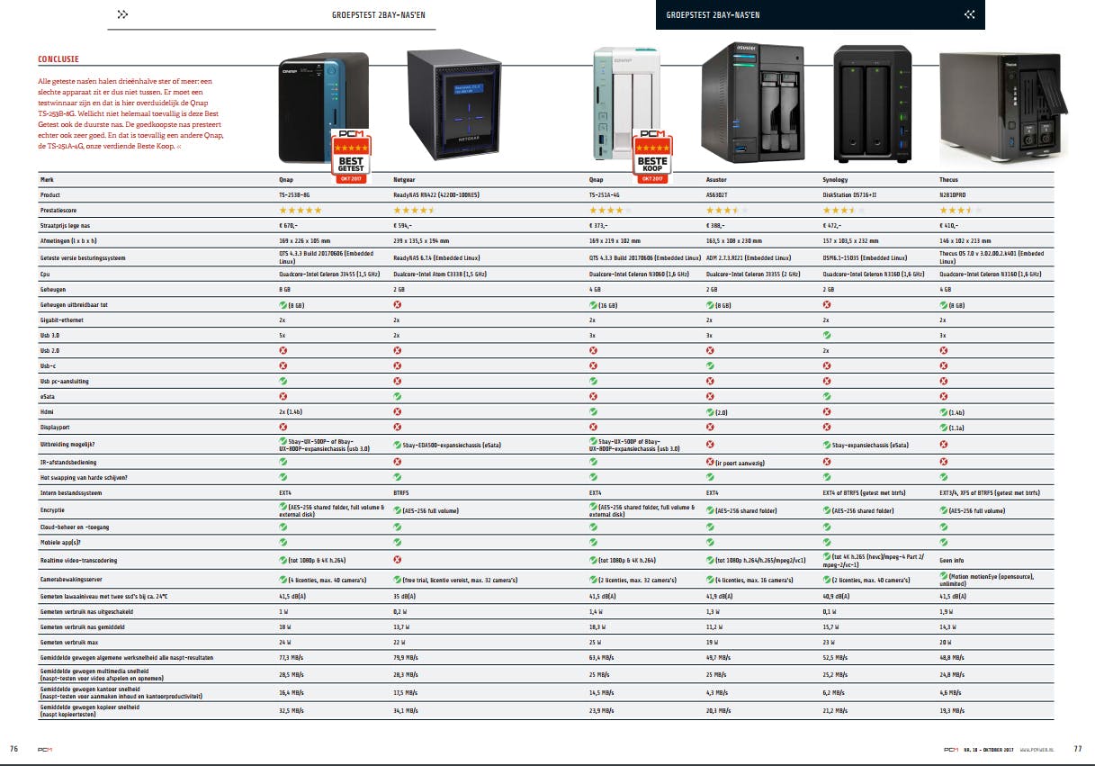Viewport: 1095px width, 766px height.
Task: Click the red CONCLUSIE heading
Action: 58,59
